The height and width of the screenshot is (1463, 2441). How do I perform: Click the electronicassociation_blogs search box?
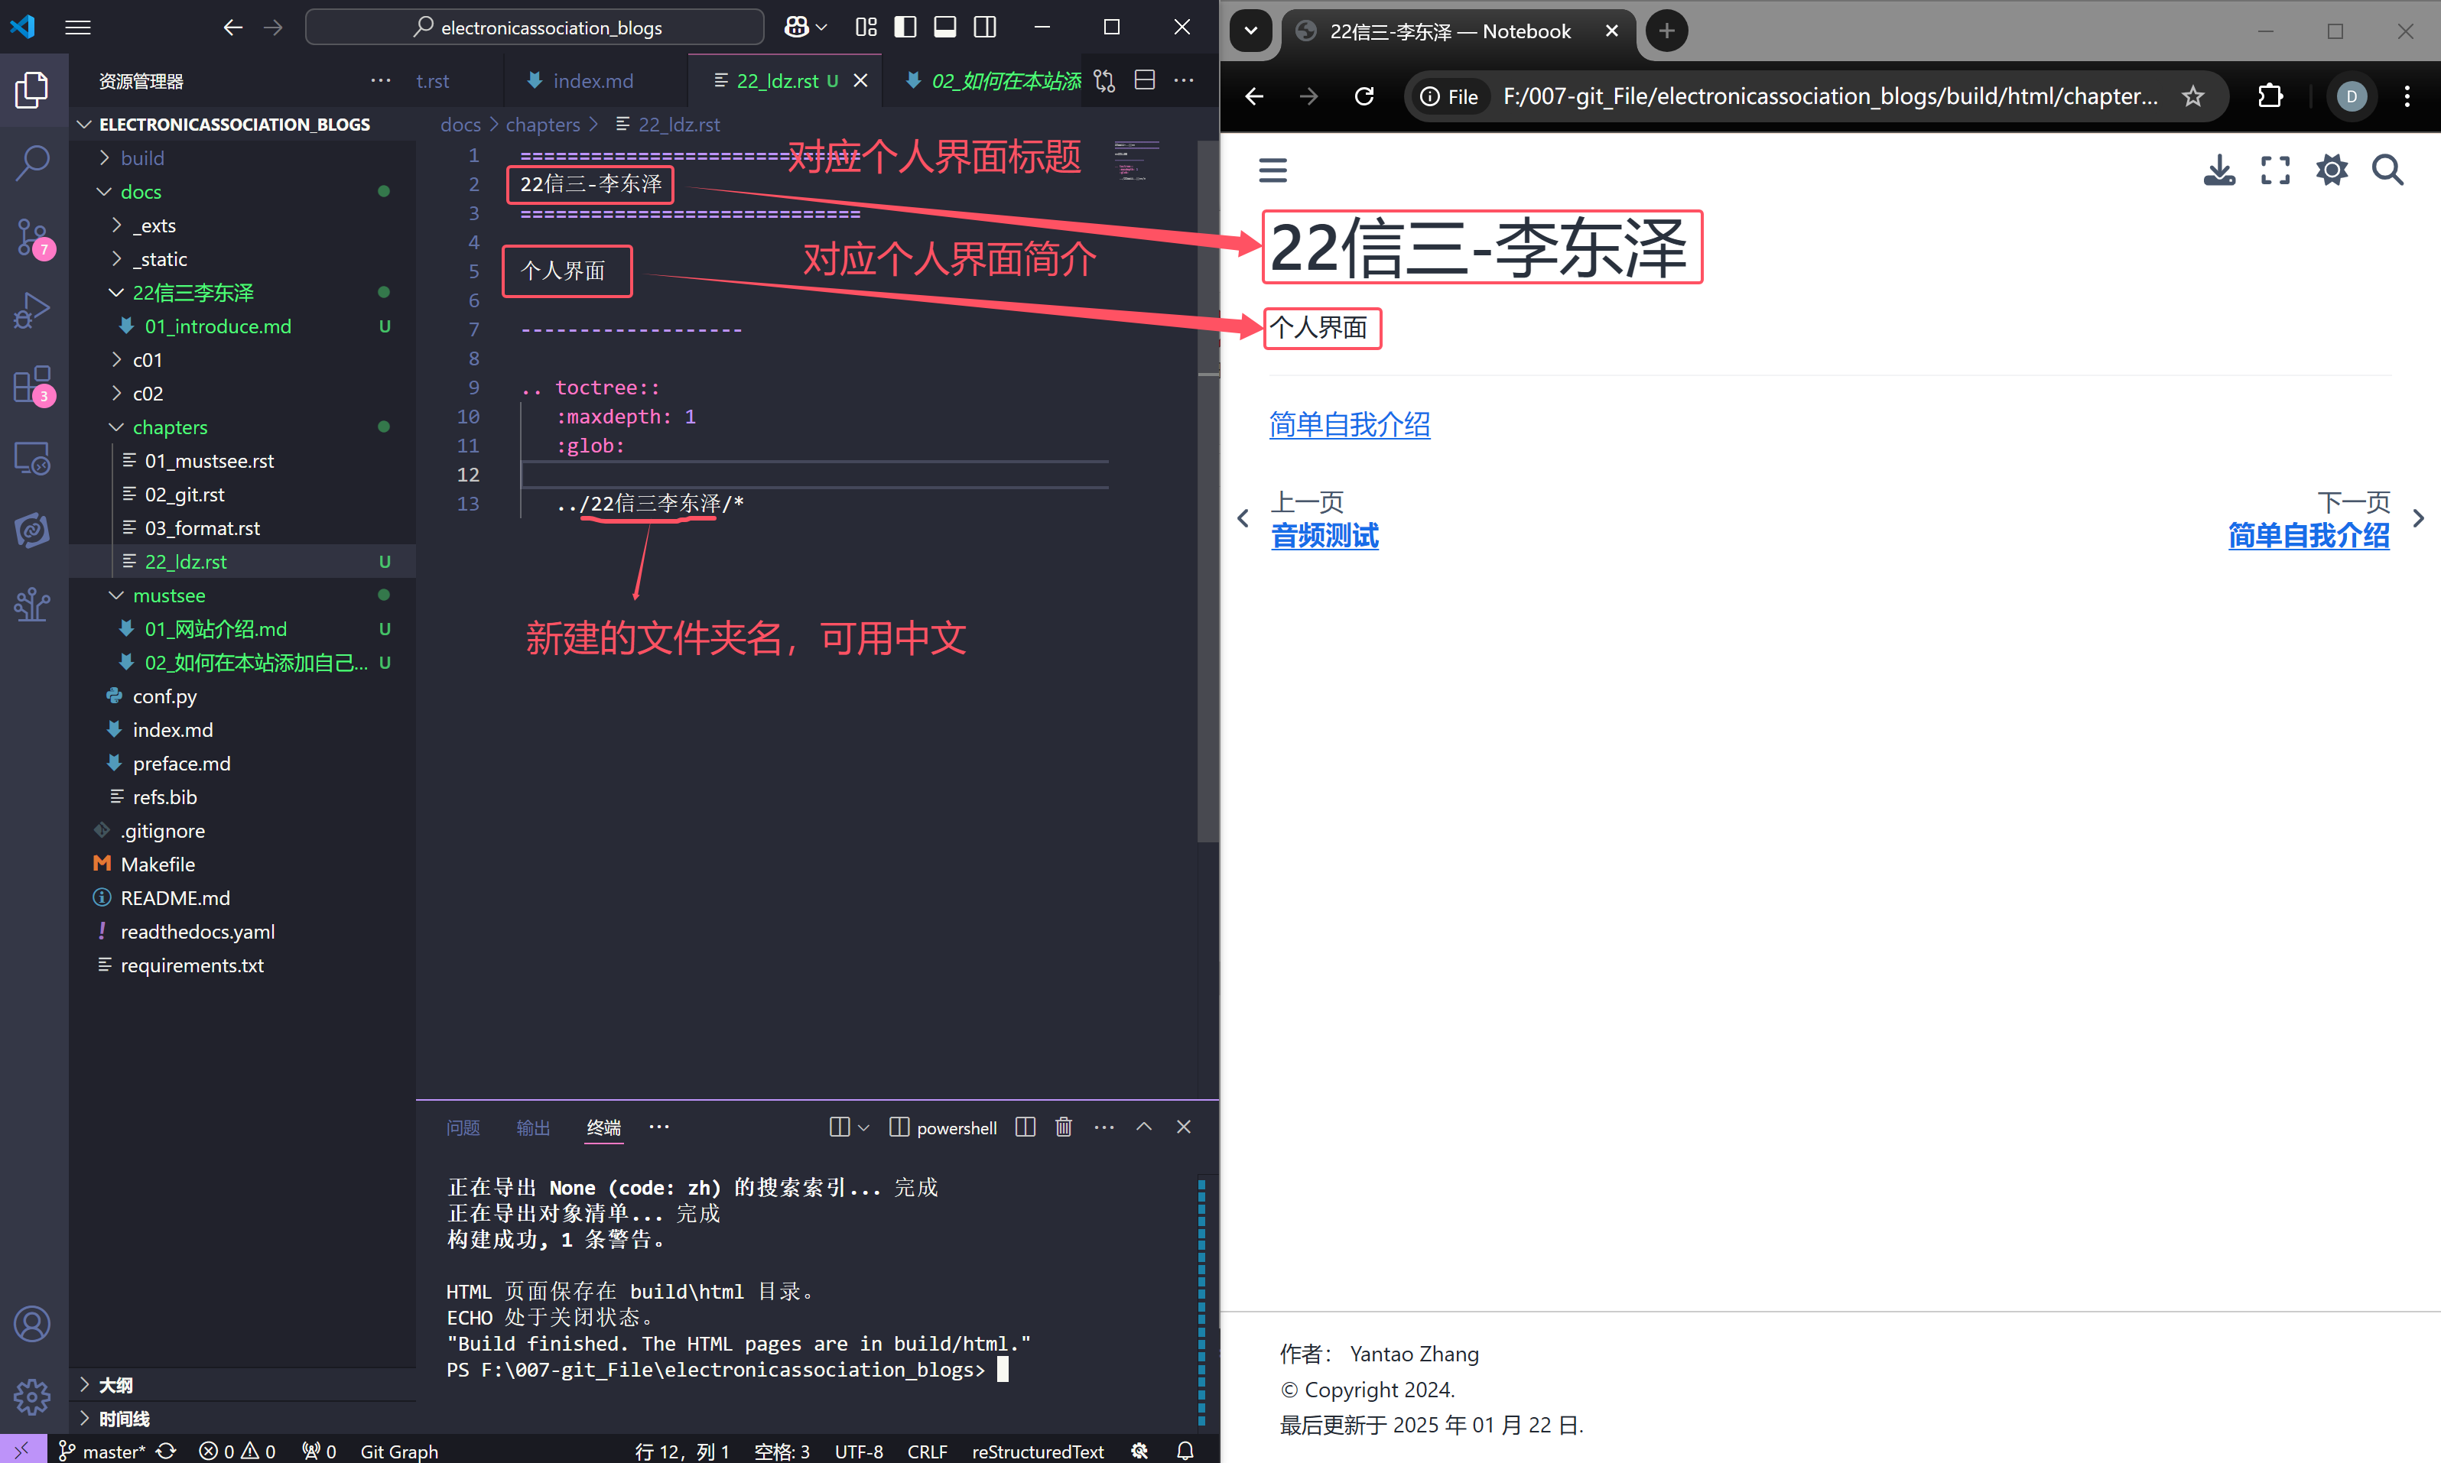tap(535, 28)
